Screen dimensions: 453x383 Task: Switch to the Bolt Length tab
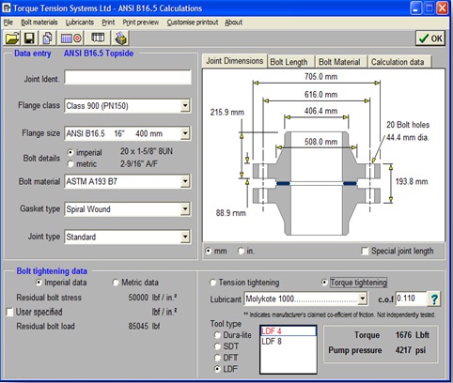click(289, 62)
